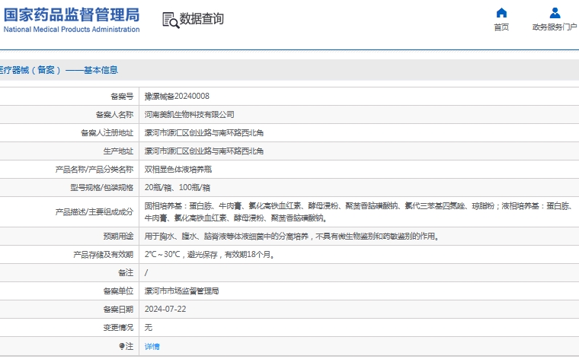Click the 备案人名称 row label
The image size is (579, 359).
pos(114,115)
